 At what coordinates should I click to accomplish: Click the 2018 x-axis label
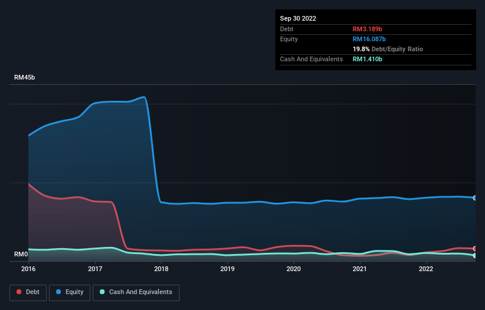(161, 269)
